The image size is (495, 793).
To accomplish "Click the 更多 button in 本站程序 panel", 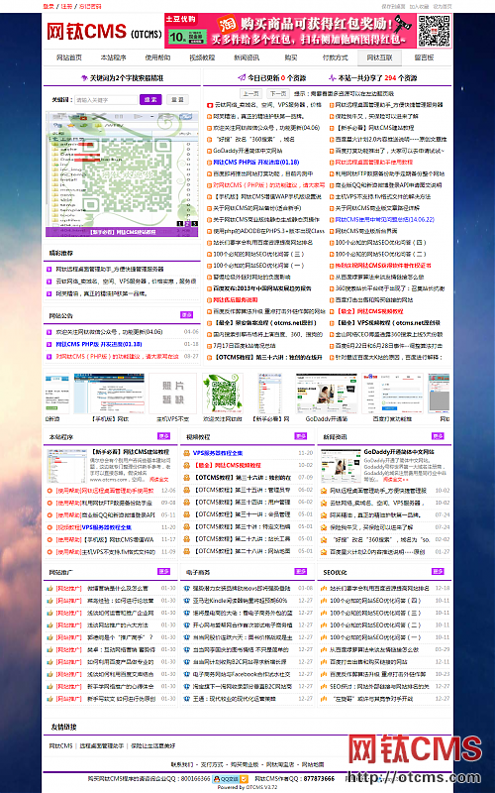I will (x=163, y=436).
